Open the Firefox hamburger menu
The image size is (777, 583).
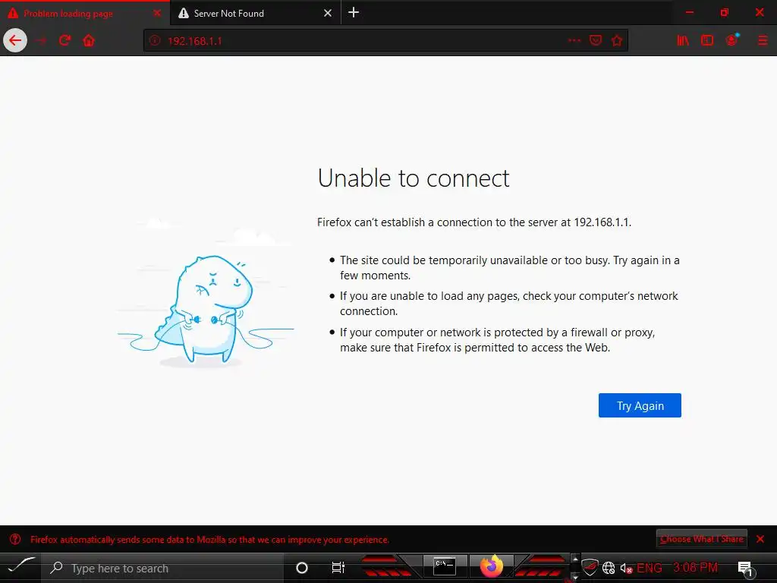pyautogui.click(x=763, y=41)
